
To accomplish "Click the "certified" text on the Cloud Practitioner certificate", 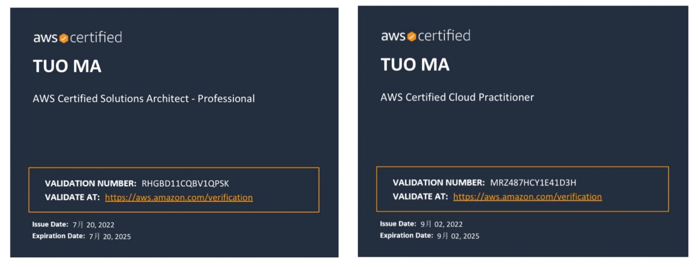I will [x=444, y=36].
